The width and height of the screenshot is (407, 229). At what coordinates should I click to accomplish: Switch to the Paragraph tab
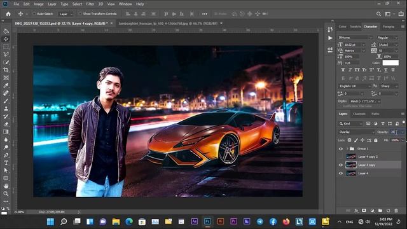(389, 27)
